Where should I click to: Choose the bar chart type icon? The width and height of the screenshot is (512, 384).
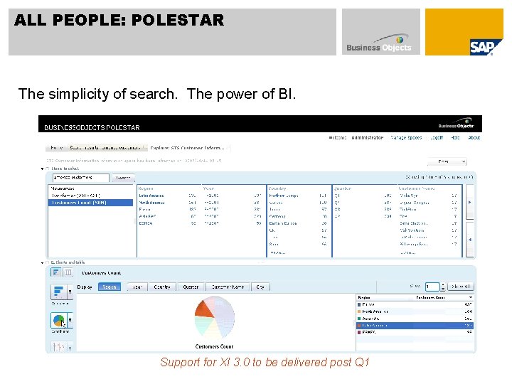[58, 292]
